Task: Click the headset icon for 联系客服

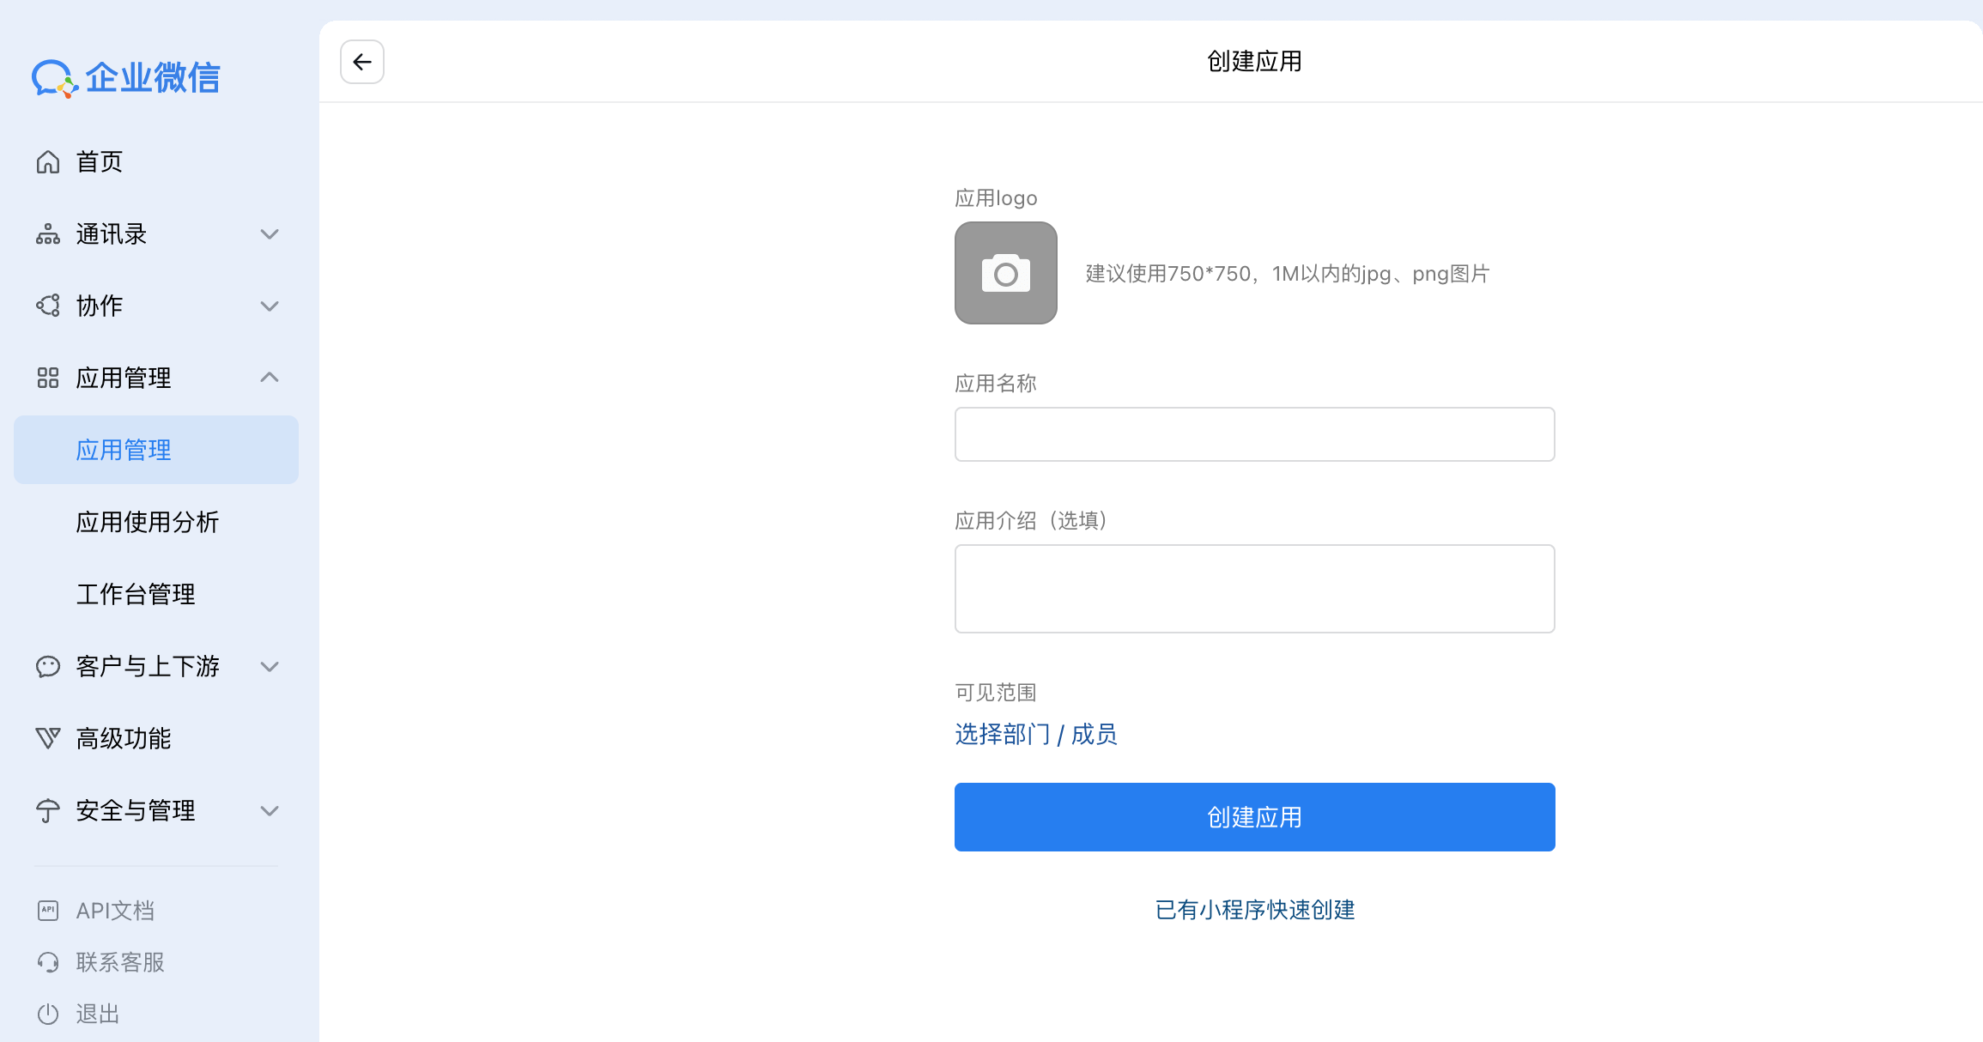Action: pyautogui.click(x=48, y=962)
